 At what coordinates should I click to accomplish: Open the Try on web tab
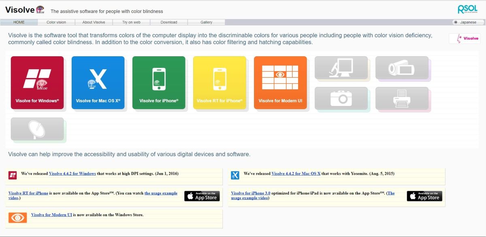coord(131,22)
